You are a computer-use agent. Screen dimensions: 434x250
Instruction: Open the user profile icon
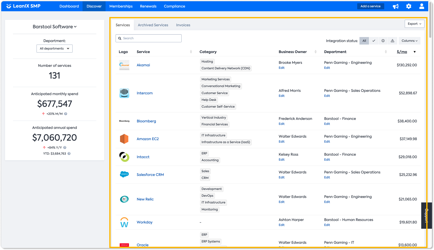pos(422,6)
